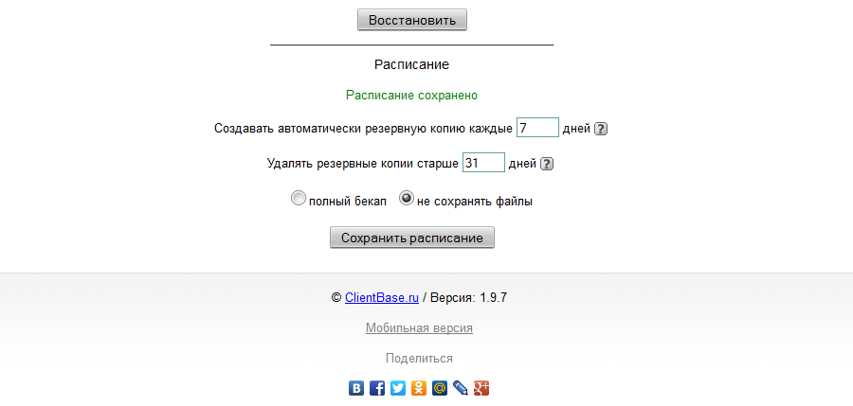853x406 pixels.
Task: Click the Версия: 1.9.7 text
Action: pyautogui.click(x=469, y=298)
